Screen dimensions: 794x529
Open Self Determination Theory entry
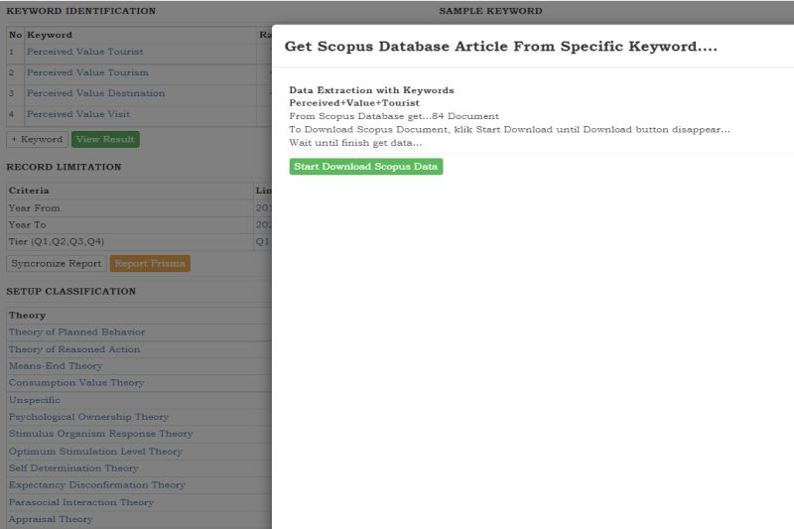[x=73, y=468]
